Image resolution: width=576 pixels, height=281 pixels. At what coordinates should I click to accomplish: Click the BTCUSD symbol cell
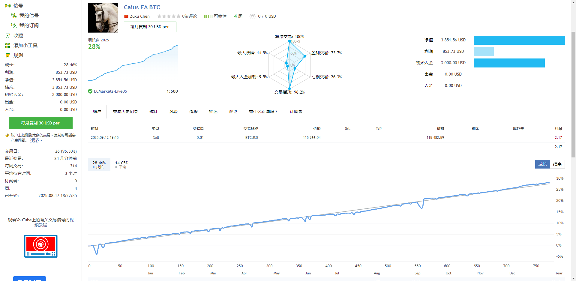(x=252, y=138)
